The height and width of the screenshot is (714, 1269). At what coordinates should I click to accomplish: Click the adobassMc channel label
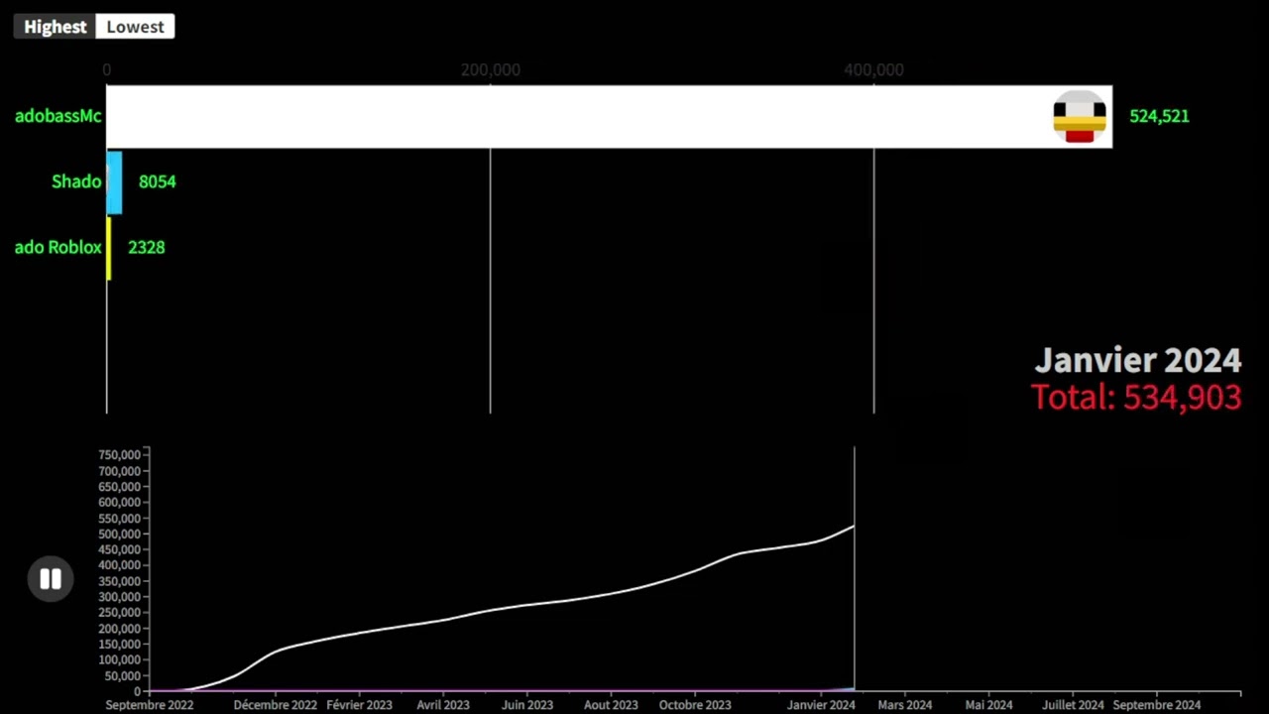(x=58, y=116)
